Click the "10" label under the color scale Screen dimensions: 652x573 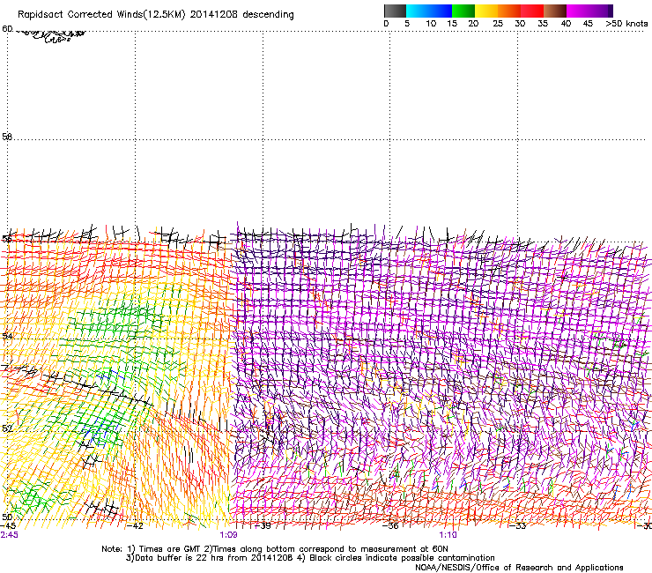tap(431, 24)
